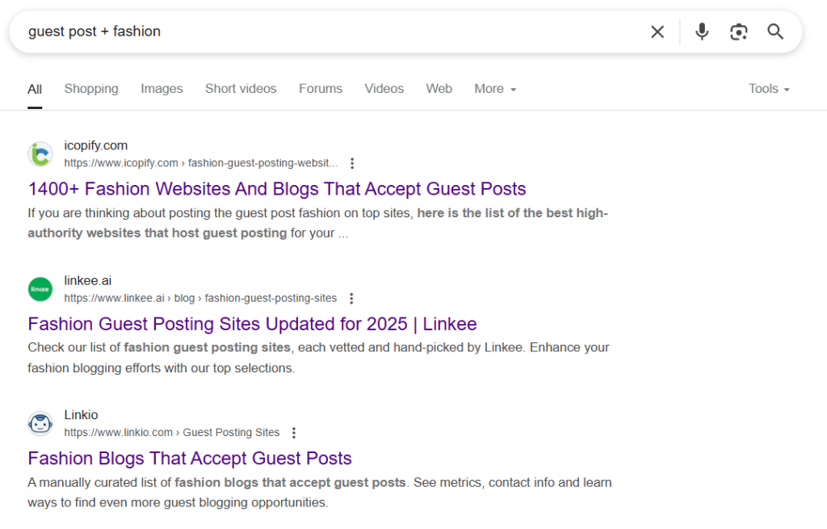Viewport: 827px width, 529px height.
Task: Click the Linkio robot favicon
Action: (40, 423)
